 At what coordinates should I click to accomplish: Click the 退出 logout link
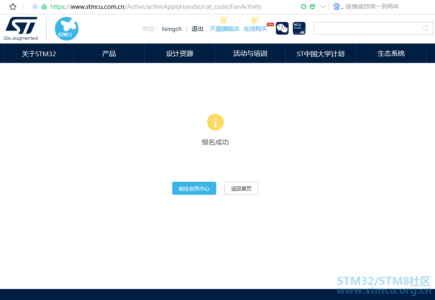pyautogui.click(x=197, y=29)
